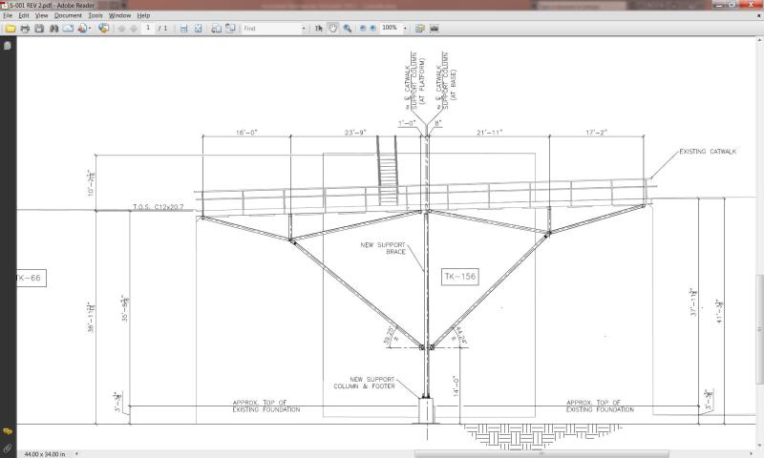Open the collaboration sphere icon

[x=82, y=29]
